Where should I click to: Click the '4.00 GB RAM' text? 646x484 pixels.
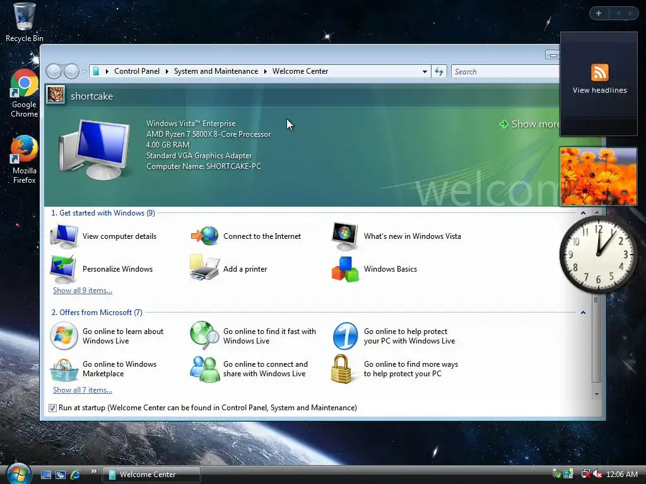[168, 145]
